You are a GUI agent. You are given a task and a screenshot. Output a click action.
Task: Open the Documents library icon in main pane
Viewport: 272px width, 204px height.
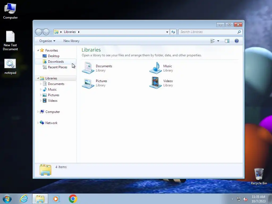(x=88, y=68)
